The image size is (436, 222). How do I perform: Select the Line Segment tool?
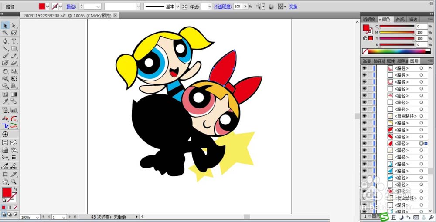click(x=5, y=49)
